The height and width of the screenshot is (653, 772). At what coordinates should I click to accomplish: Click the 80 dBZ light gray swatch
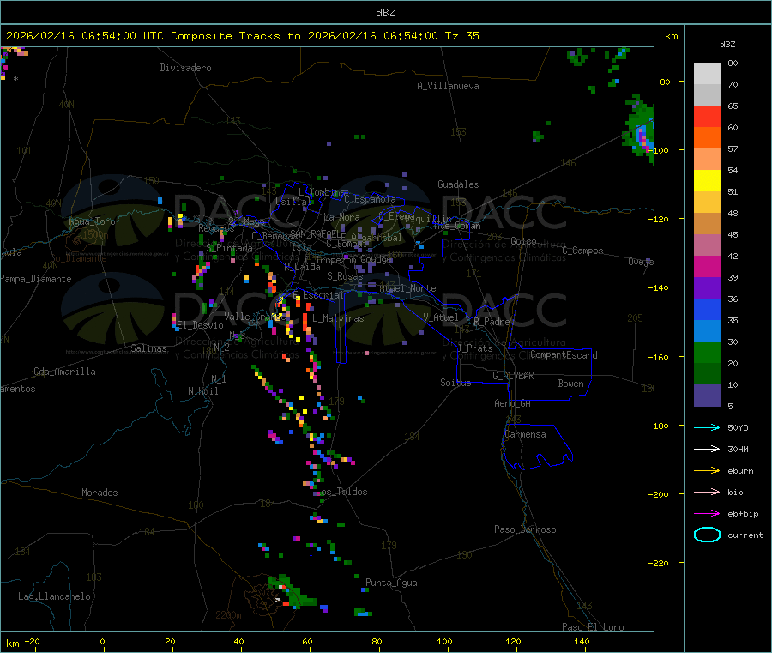point(707,74)
